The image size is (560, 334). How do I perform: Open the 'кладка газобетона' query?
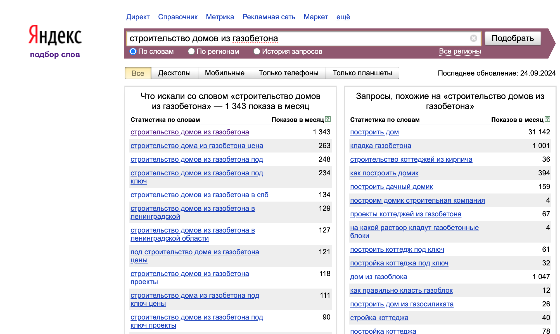pyautogui.click(x=381, y=146)
